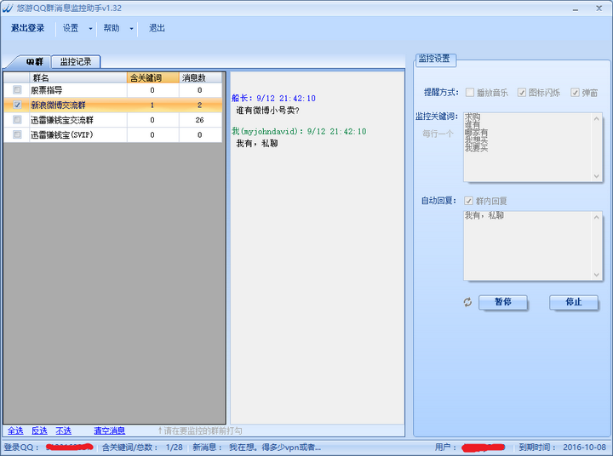Check the 迅雷赚钱宝(SVIP) group checkbox
Image resolution: width=613 pixels, height=456 pixels.
tap(17, 134)
